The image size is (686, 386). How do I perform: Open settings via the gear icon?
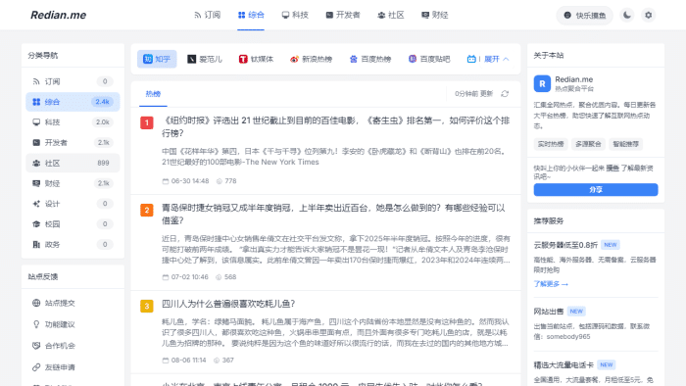pyautogui.click(x=649, y=15)
